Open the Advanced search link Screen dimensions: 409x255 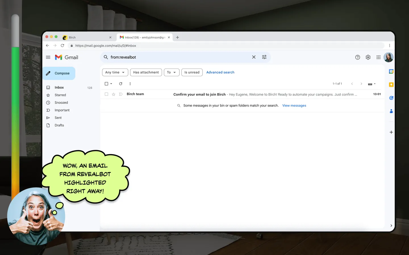coord(220,72)
